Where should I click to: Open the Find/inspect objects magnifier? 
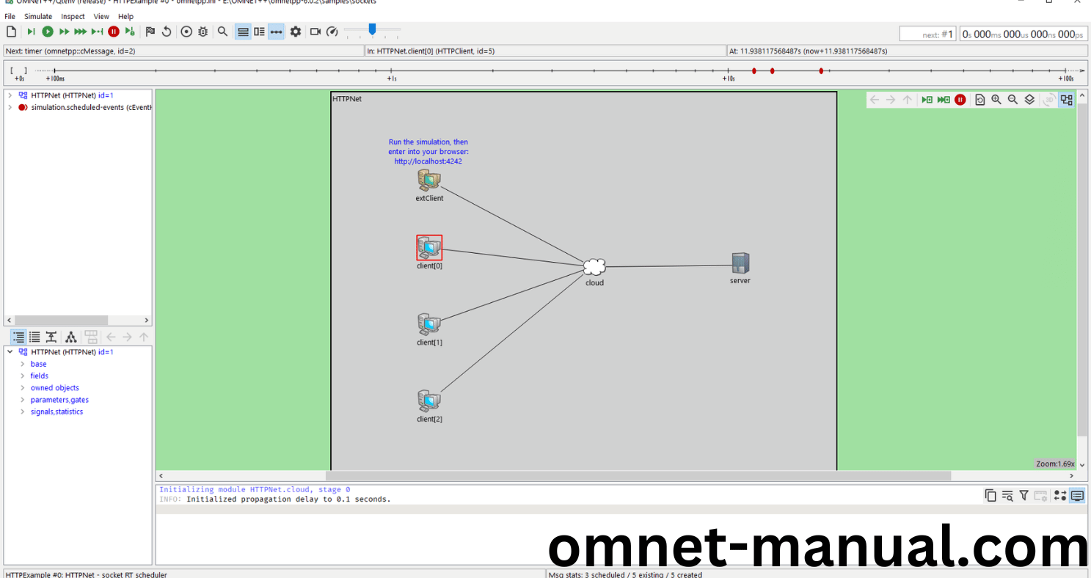(x=222, y=32)
